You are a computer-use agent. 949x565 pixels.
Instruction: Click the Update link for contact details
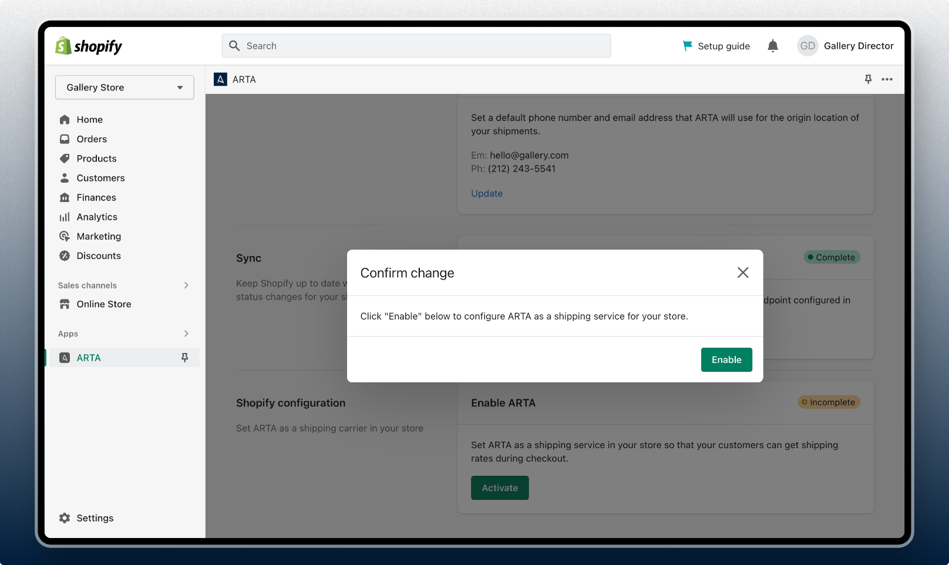(x=486, y=193)
